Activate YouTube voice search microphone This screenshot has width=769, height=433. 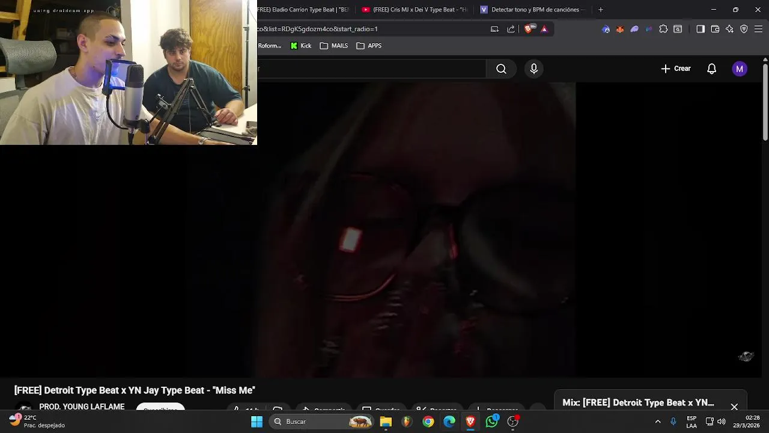533,69
